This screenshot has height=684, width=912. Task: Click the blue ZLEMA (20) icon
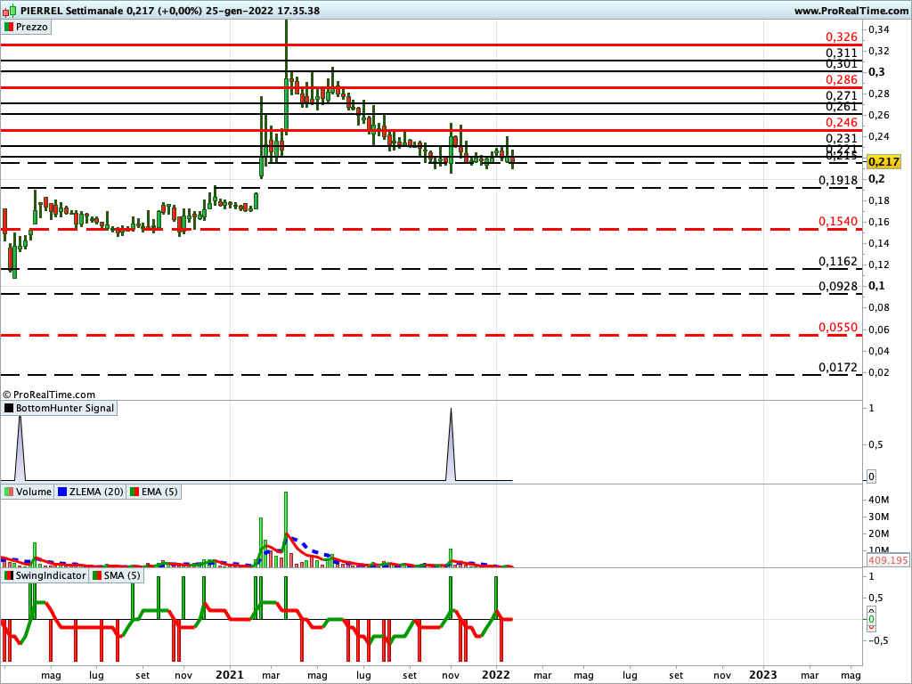[61, 492]
